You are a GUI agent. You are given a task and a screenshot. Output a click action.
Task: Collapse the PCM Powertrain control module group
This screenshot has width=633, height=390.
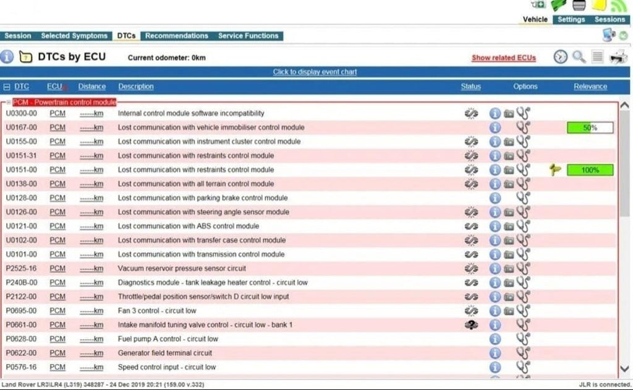point(9,102)
